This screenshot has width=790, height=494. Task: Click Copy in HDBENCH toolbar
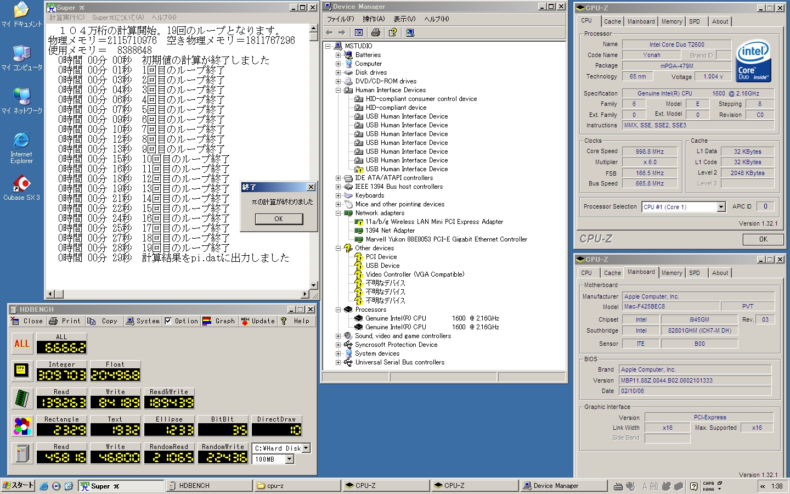[x=103, y=321]
